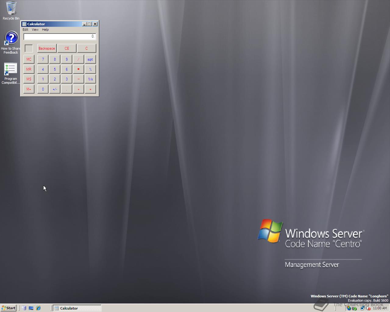Click the reciprocal 1/x button
Image resolution: width=390 pixels, height=312 pixels.
pos(90,79)
